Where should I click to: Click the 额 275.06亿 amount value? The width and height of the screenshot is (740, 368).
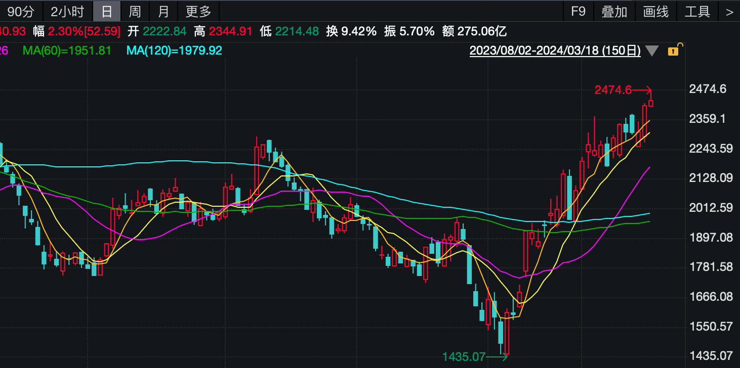click(x=474, y=32)
